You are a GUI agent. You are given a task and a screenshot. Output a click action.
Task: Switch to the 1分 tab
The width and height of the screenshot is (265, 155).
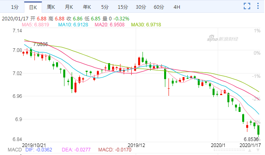(x=14, y=7)
